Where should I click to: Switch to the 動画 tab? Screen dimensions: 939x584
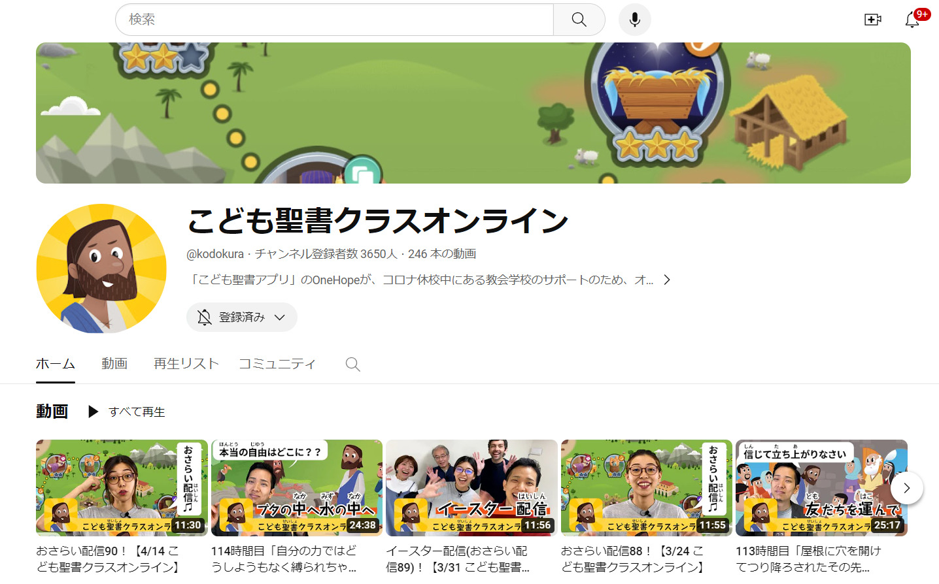click(114, 364)
